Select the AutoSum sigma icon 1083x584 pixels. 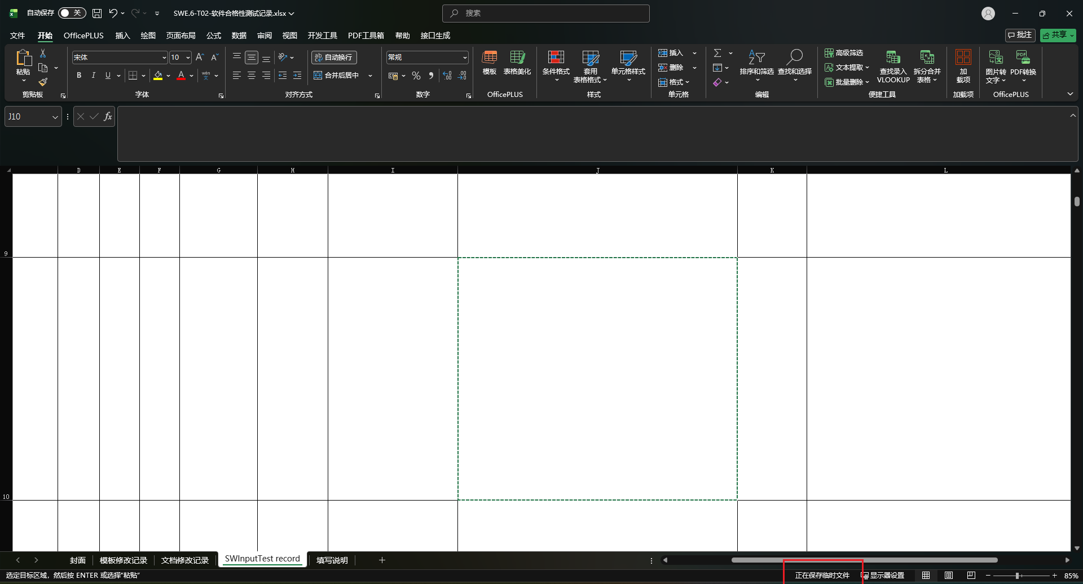[x=717, y=53]
